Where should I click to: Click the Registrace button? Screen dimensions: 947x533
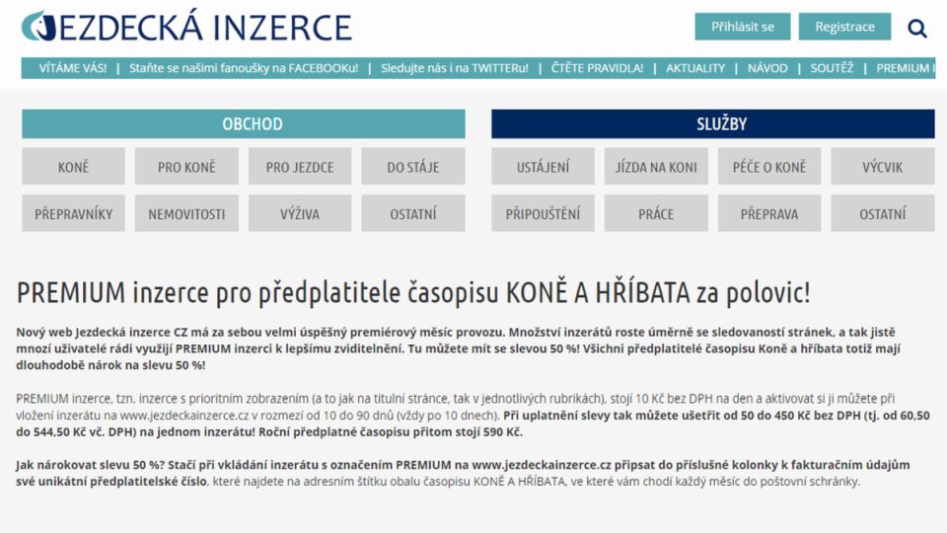pyautogui.click(x=844, y=27)
